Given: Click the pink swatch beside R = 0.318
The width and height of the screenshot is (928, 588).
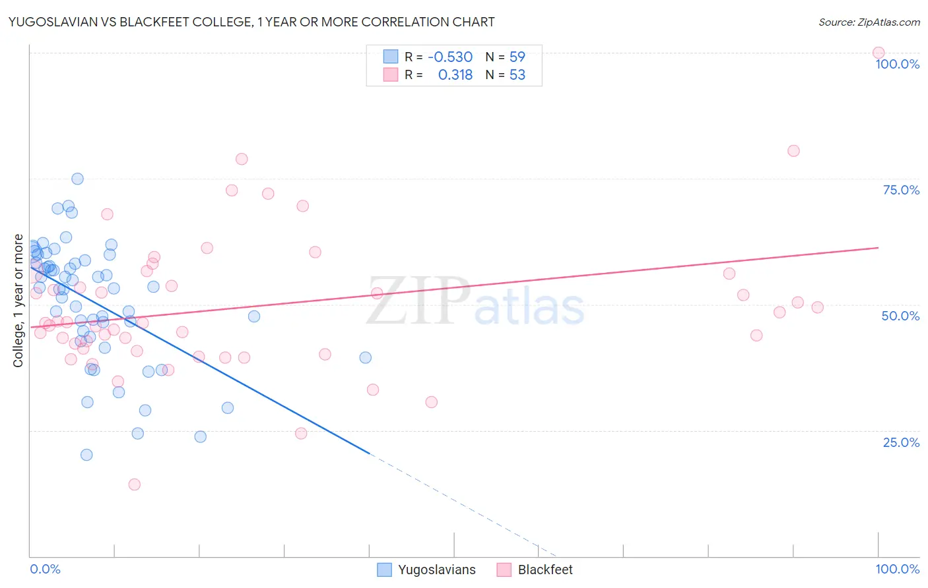Looking at the screenshot, I should 391,74.
